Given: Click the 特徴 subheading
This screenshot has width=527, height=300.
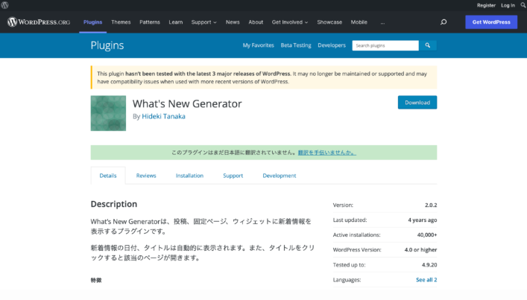Looking at the screenshot, I should click(96, 280).
